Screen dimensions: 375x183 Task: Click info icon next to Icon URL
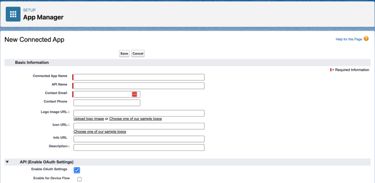coord(68,125)
